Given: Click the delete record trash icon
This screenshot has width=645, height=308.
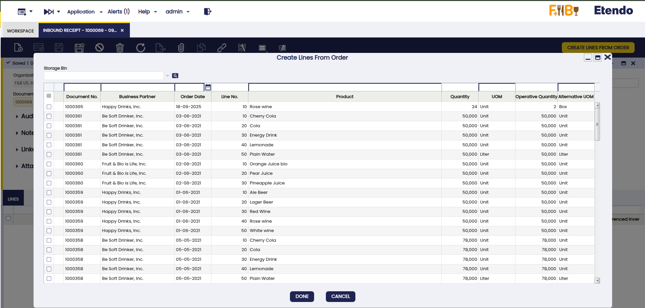Looking at the screenshot, I should click(120, 48).
